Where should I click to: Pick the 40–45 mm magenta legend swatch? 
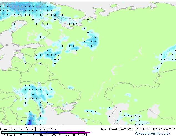75,132
